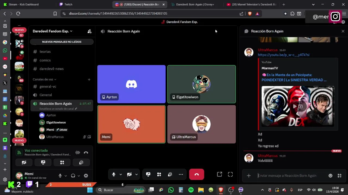The height and width of the screenshot is (195, 348).
Task: Bookmark this page in the browser
Action: 55,14
